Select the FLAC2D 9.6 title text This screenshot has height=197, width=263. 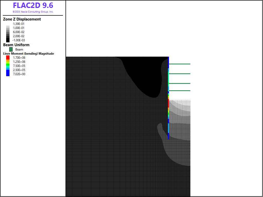(33, 5)
